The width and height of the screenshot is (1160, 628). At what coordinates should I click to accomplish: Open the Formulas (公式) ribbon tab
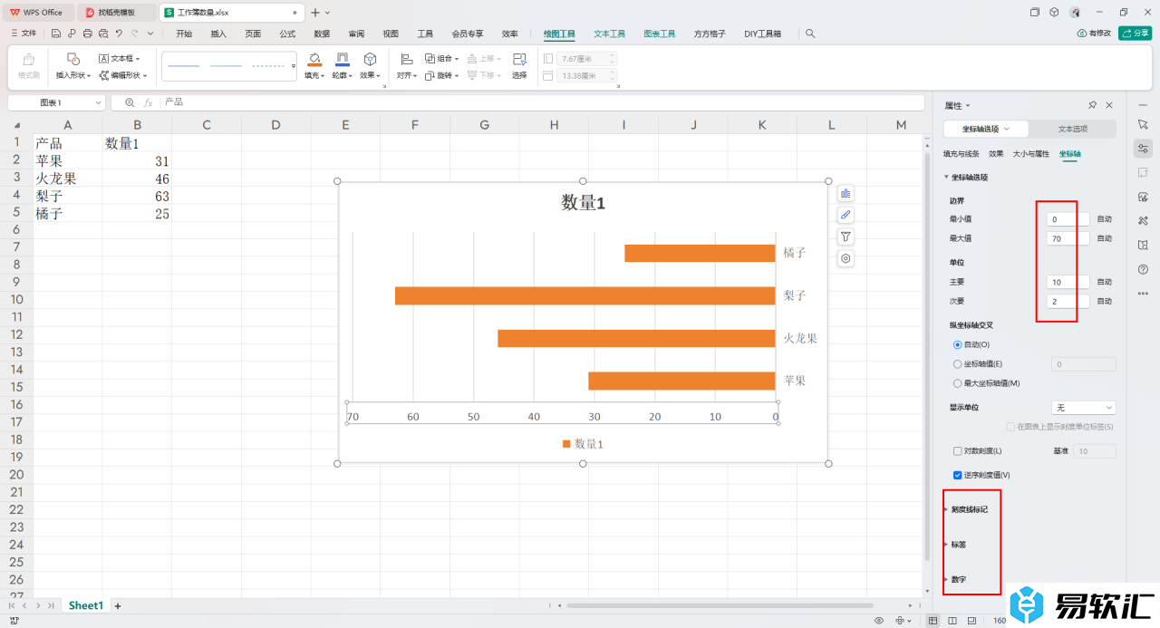[x=287, y=34]
